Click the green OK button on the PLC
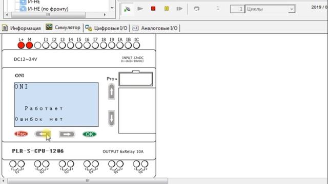 coord(90,134)
